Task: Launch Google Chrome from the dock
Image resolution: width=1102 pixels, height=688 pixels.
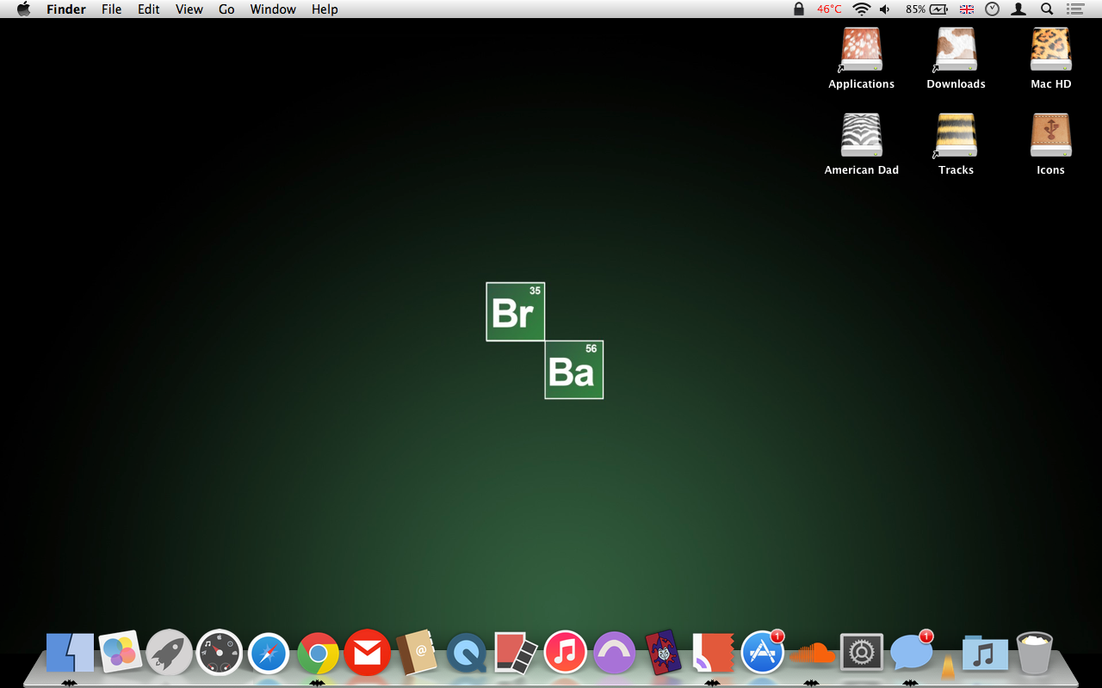Action: click(318, 654)
